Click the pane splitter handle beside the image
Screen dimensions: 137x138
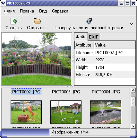pyautogui.click(x=73, y=59)
